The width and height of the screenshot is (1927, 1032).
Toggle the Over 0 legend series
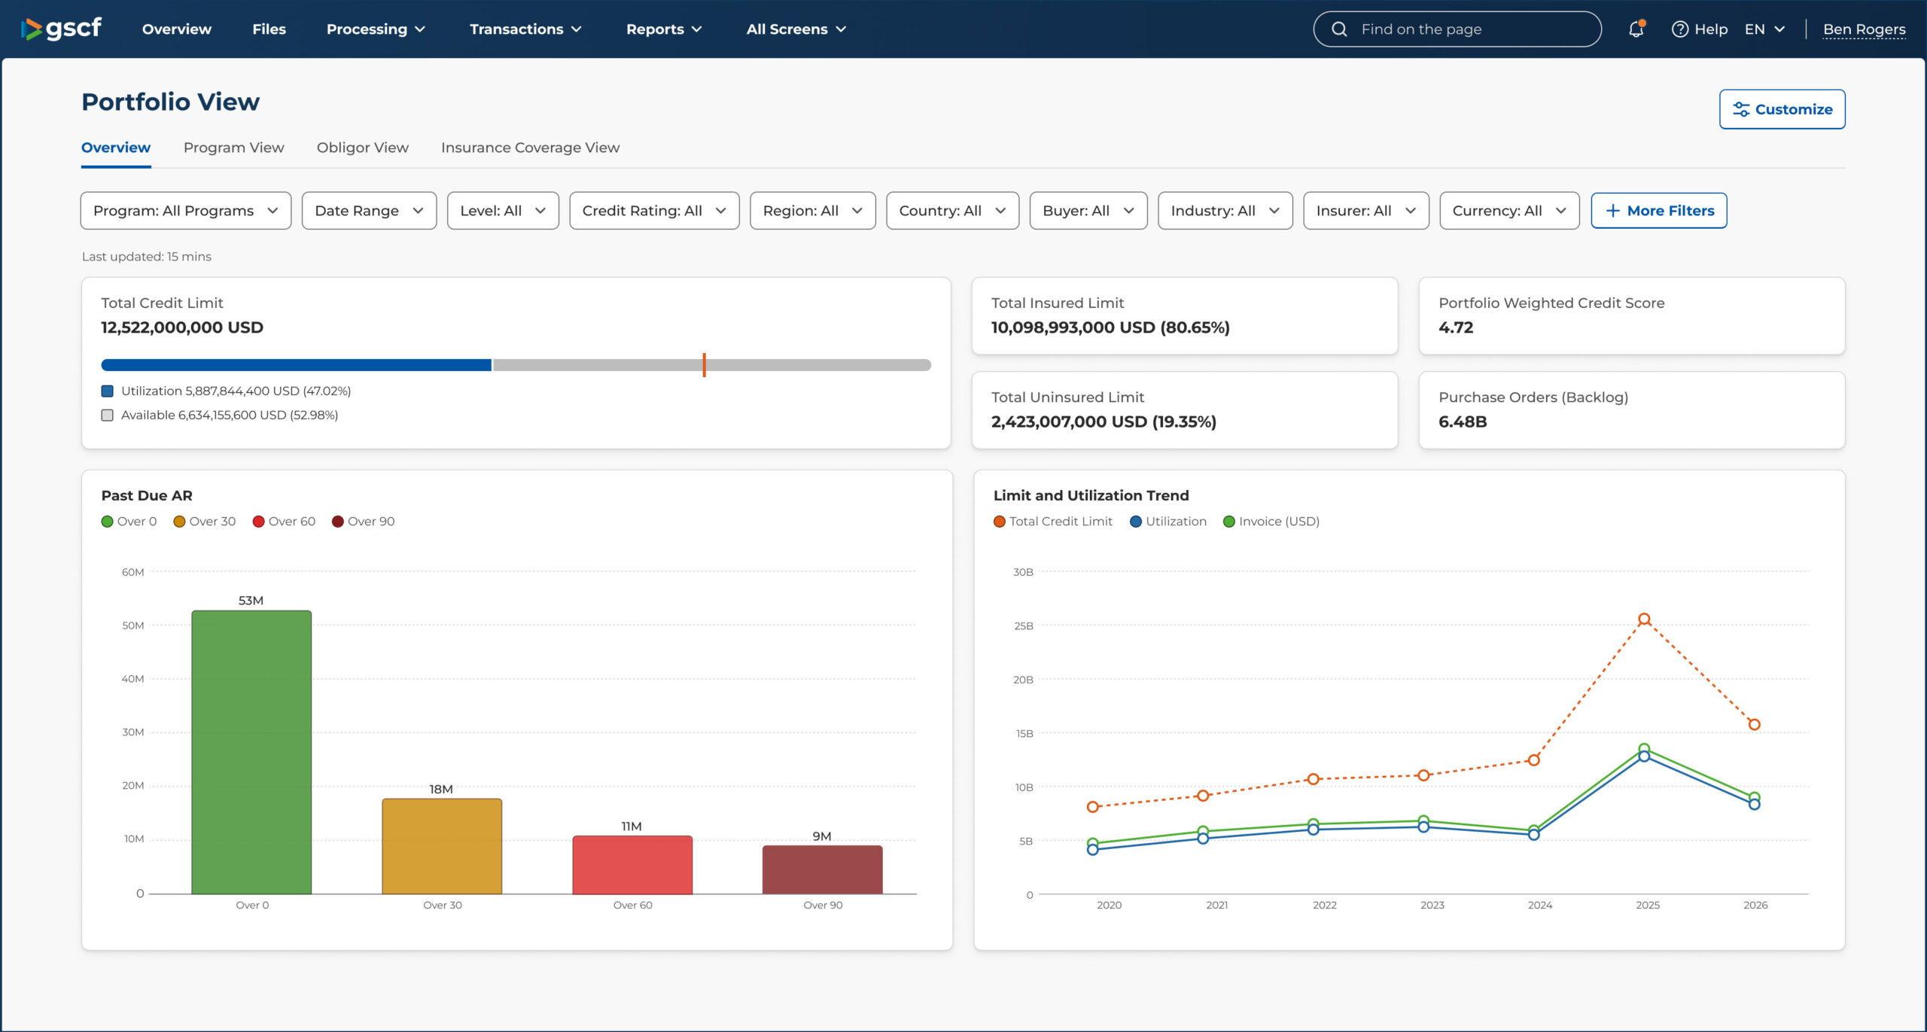tap(129, 522)
